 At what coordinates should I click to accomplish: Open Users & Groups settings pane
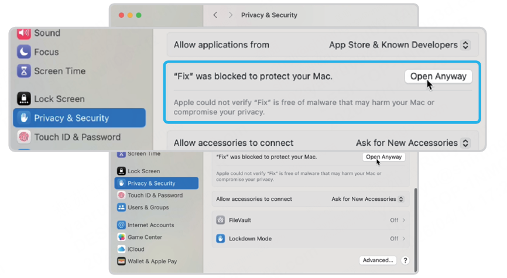click(x=156, y=207)
